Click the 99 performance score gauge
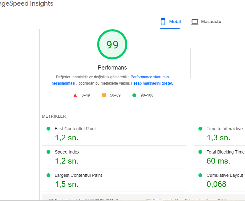 point(112,44)
